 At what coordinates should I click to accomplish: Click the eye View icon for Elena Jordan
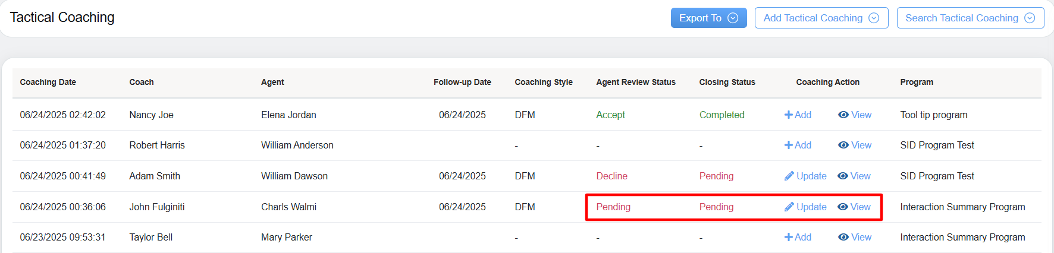[843, 115]
